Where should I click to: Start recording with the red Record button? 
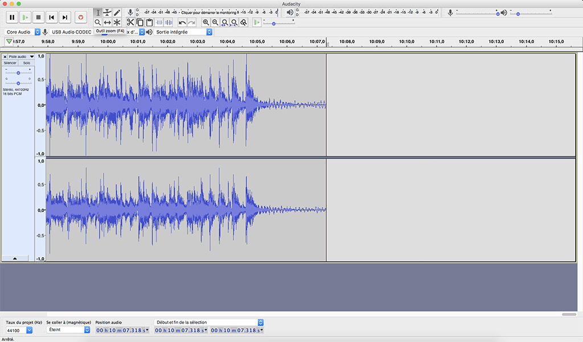(x=81, y=17)
